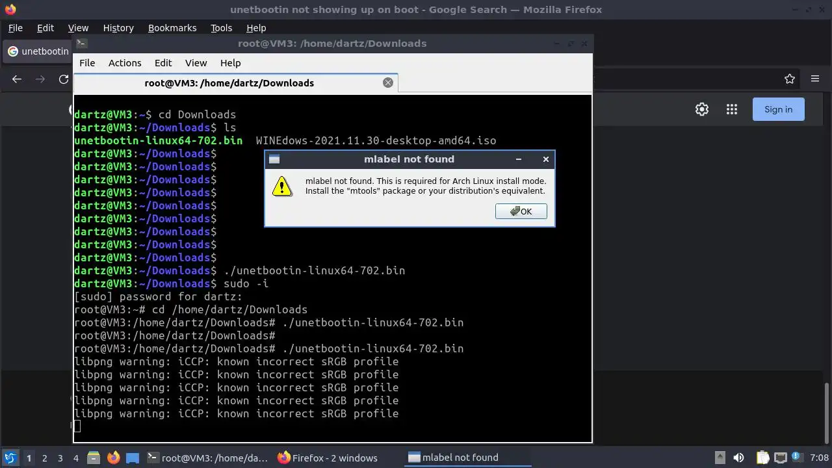The width and height of the screenshot is (832, 468).
Task: Open the terminal View menu
Action: (x=196, y=63)
